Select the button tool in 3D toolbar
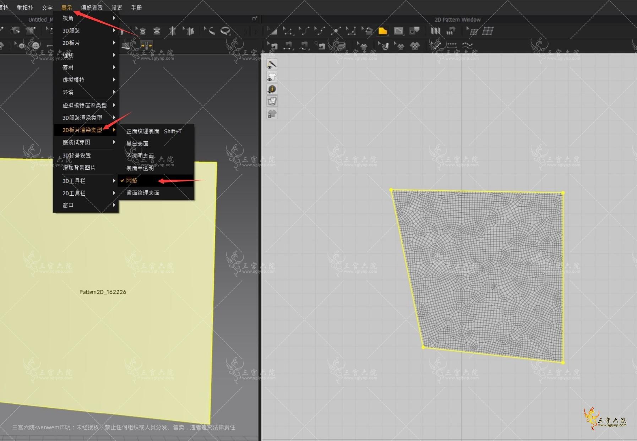Viewport: 637px width, 441px height. coord(36,45)
